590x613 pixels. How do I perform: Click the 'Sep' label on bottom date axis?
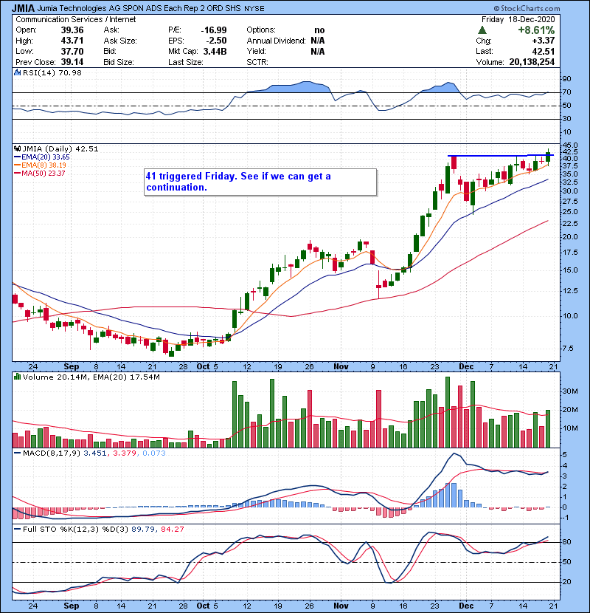pos(72,606)
